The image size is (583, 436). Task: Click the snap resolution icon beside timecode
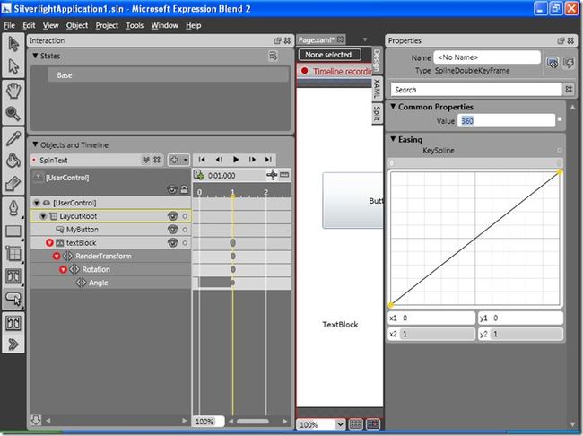[285, 175]
